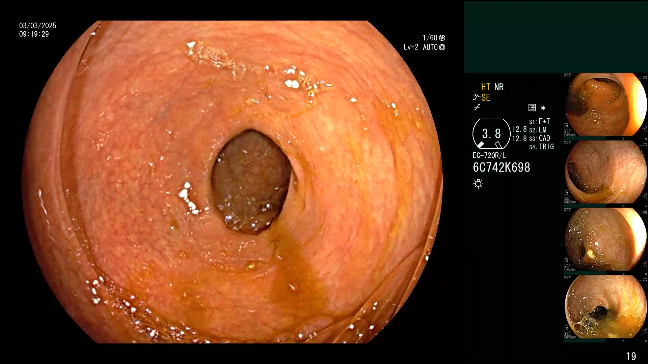Click the scope model EC-720R/L text
This screenshot has width=648, height=364.
(489, 155)
